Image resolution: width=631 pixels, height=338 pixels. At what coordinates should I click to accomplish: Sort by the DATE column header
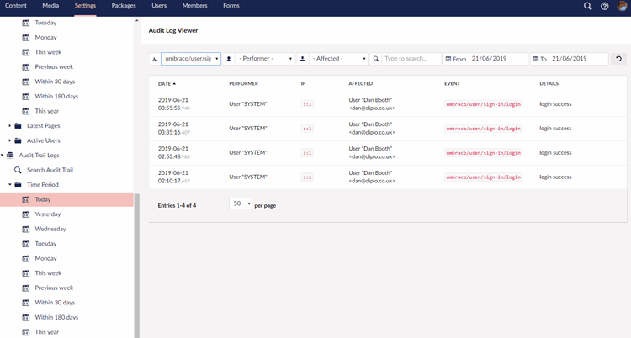(167, 84)
